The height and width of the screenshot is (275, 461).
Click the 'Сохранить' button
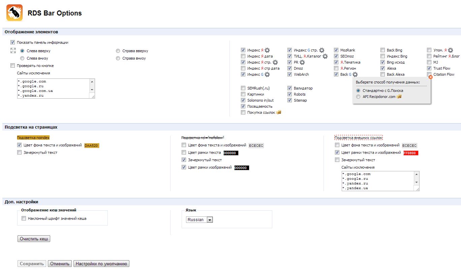coord(32,264)
